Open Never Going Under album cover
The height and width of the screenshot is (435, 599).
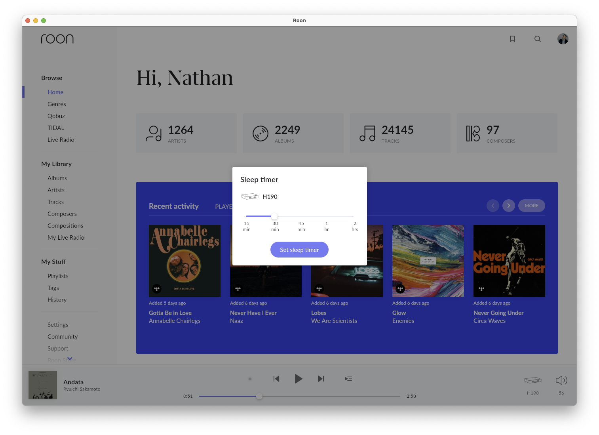pos(509,261)
